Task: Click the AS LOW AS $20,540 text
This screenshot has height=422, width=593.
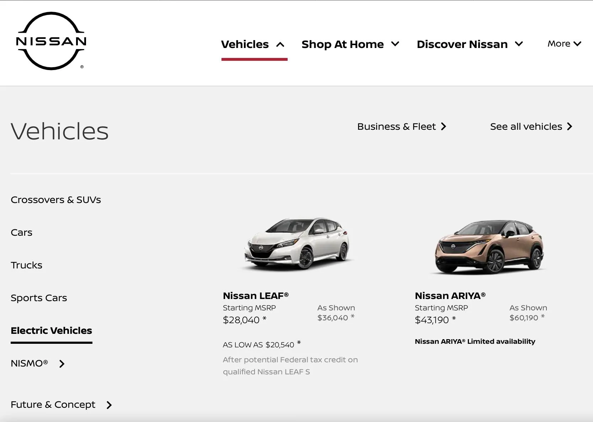Action: (258, 345)
